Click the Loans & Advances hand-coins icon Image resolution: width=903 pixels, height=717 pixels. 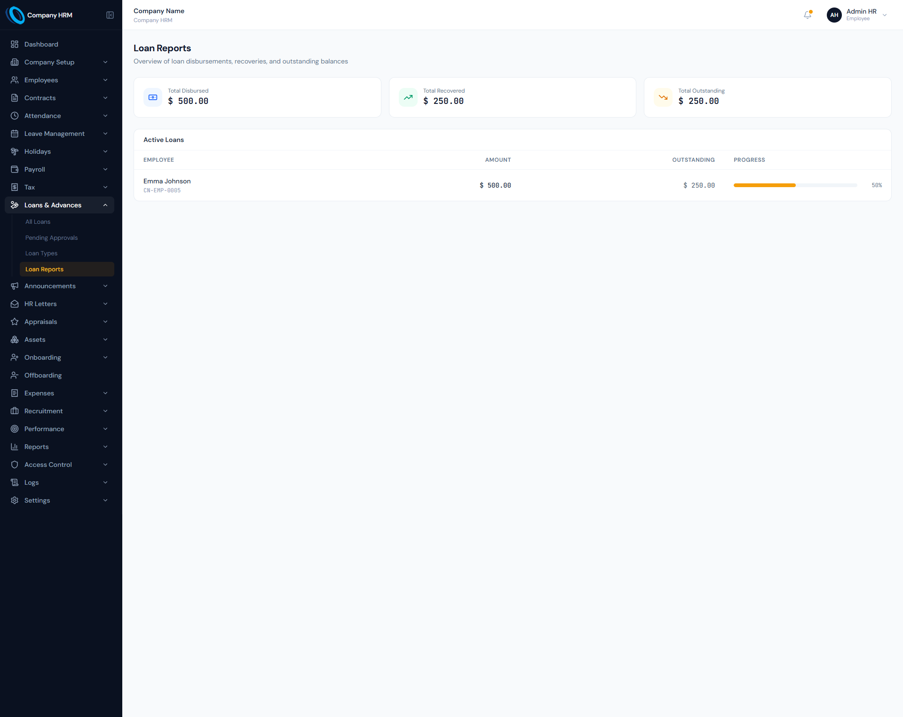tap(15, 205)
